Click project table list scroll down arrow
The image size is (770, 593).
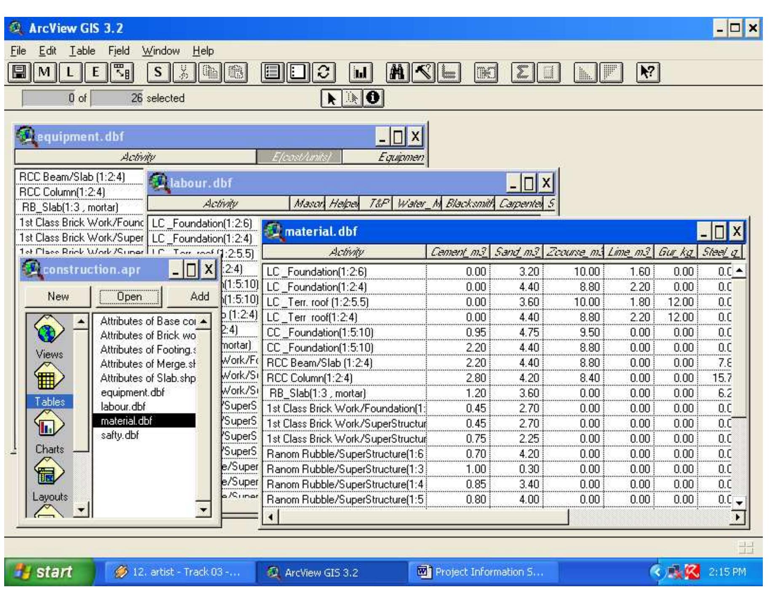pos(204,510)
